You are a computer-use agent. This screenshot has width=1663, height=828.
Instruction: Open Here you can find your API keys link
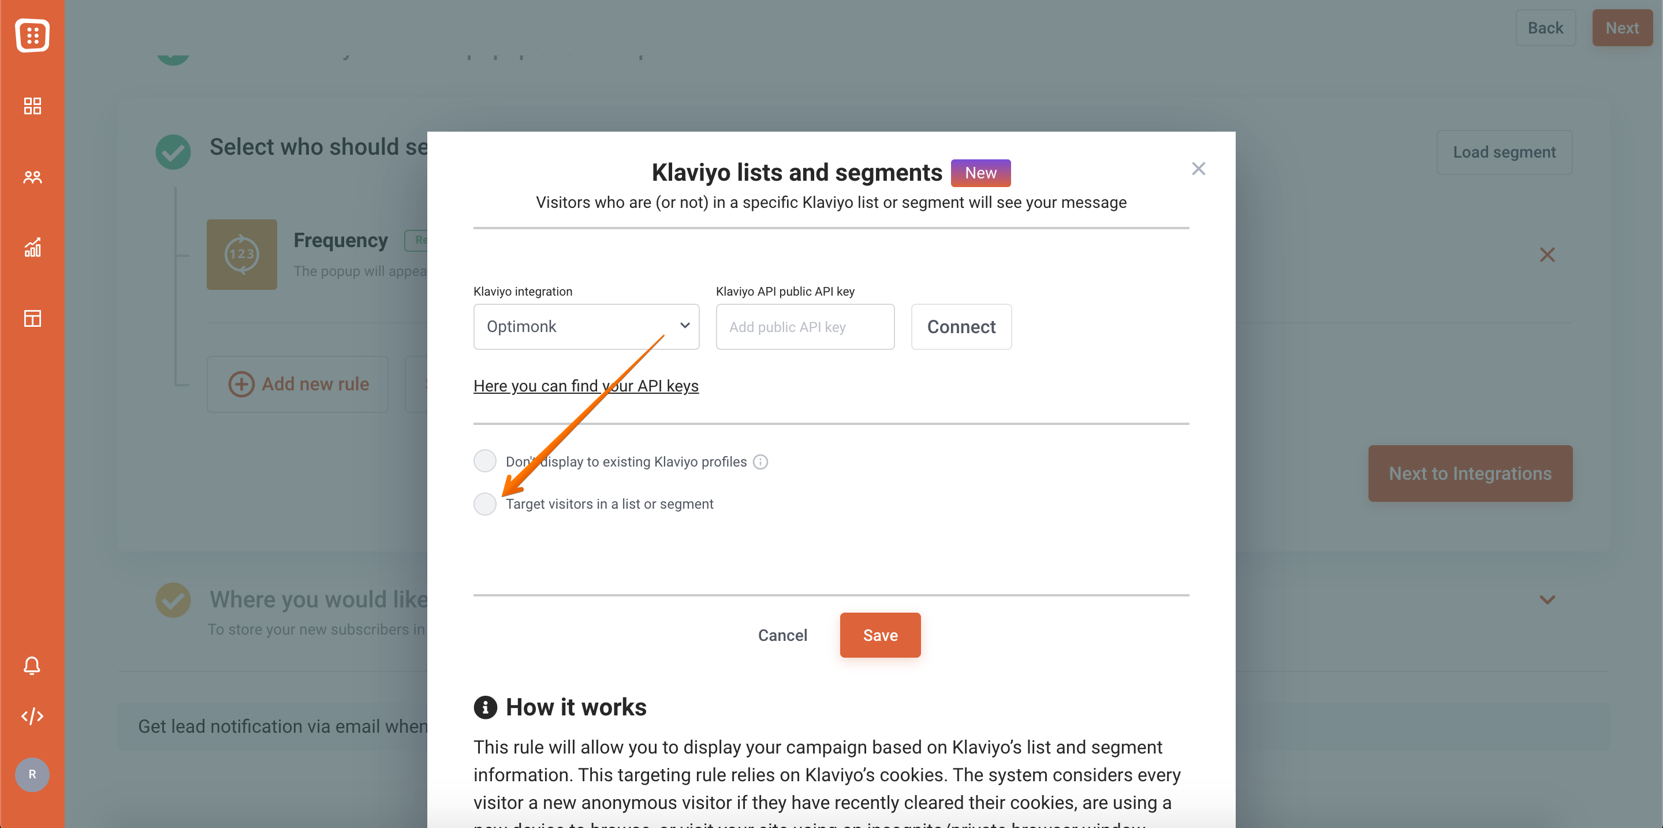586,385
